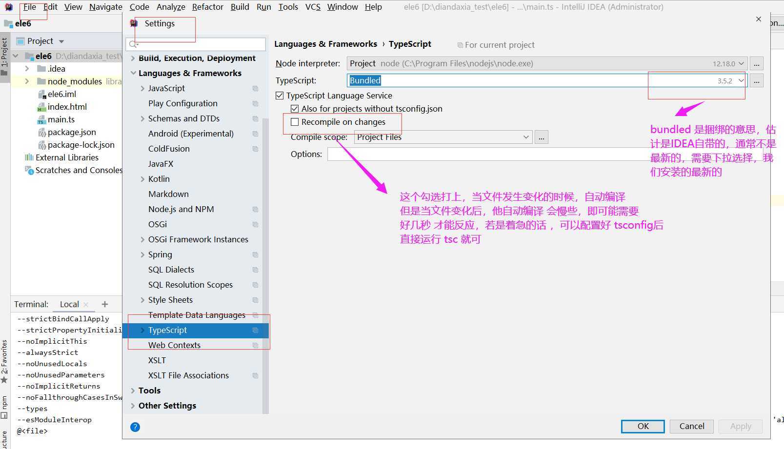Viewport: 784px width, 449px height.
Task: Click Compile scope ellipsis button
Action: pos(542,137)
